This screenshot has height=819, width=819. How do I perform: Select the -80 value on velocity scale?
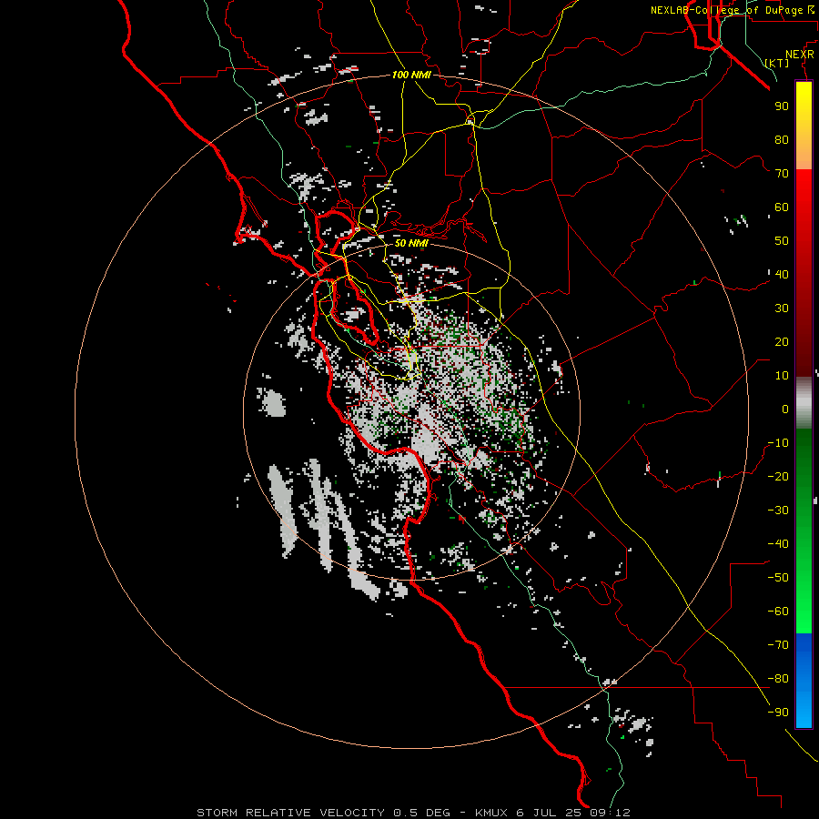[x=778, y=679]
